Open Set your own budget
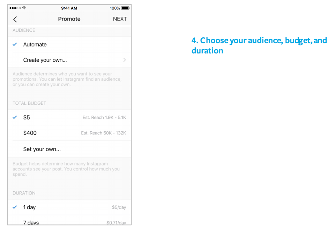Screen dimensions: 335x235 [42, 149]
